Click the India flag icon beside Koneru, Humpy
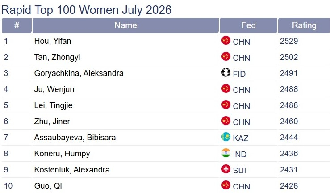Image resolution: width=330 pixels, height=193 pixels. [226, 153]
